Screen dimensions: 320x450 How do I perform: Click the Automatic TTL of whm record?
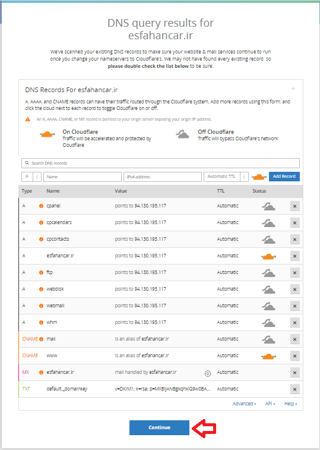[x=227, y=323]
